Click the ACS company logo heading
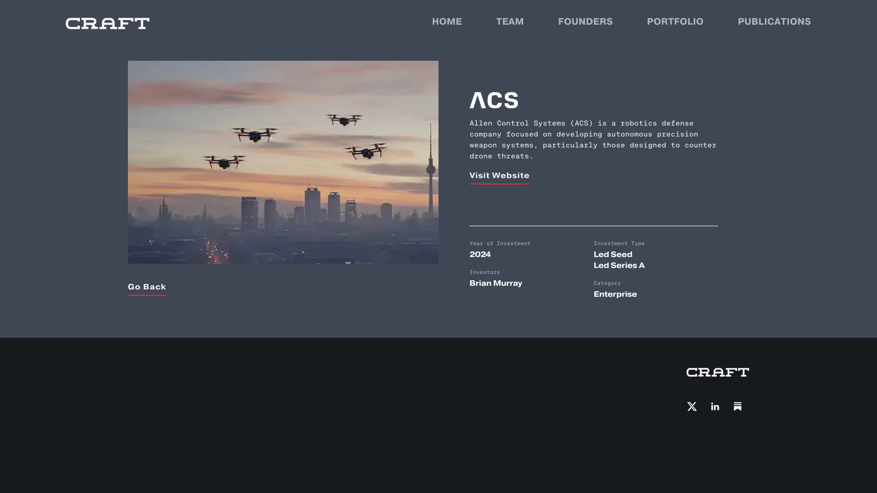 [x=494, y=100]
